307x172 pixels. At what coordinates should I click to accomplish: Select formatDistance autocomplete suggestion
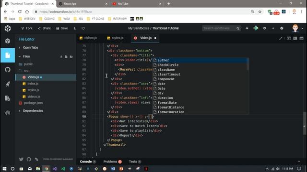[x=200, y=107]
